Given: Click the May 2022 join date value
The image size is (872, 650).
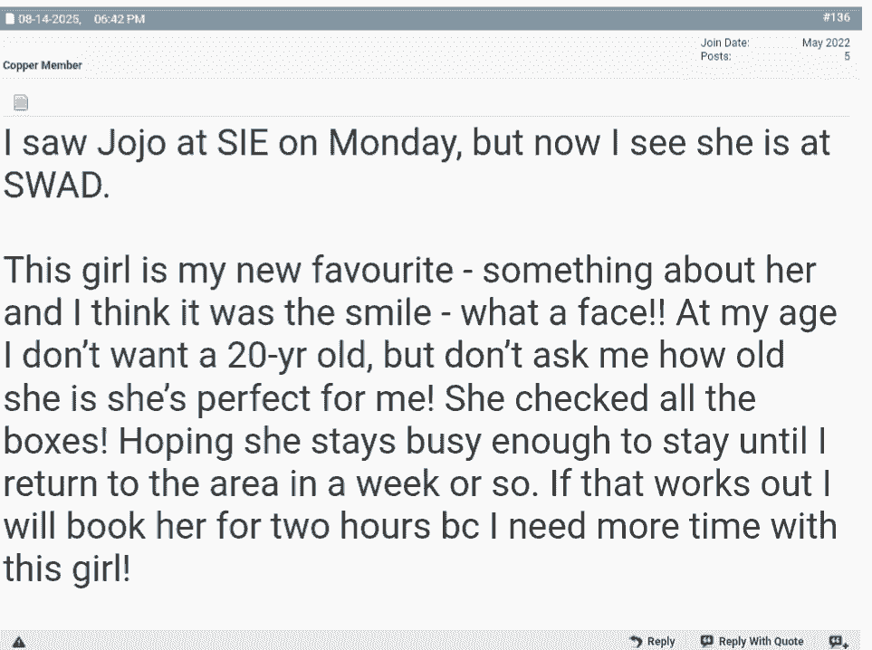Looking at the screenshot, I should pos(826,43).
